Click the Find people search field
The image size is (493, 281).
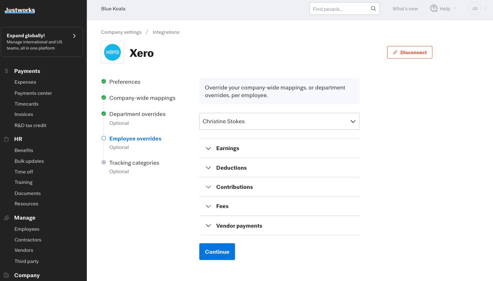coord(340,9)
